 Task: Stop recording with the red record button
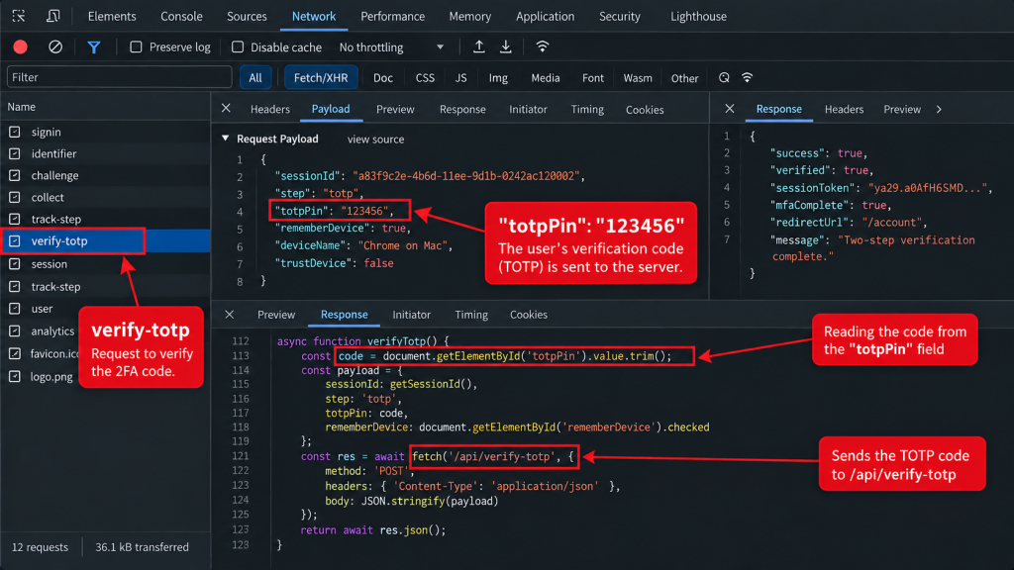coord(20,47)
